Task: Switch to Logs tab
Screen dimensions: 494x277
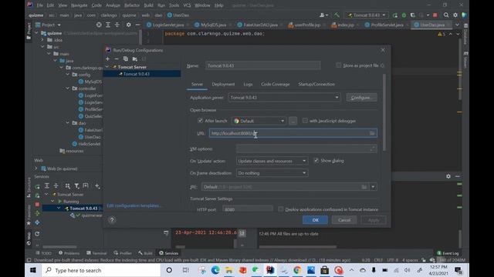Action: 248,84
